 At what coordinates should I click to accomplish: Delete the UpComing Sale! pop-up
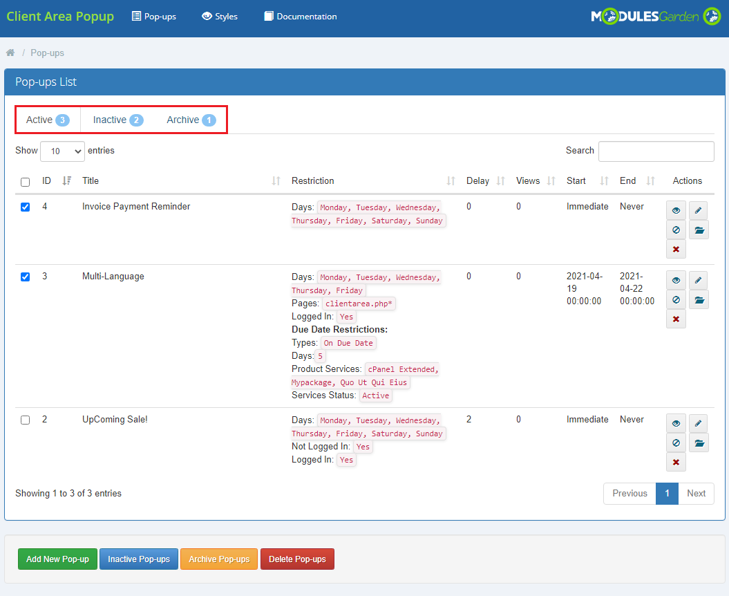676,462
